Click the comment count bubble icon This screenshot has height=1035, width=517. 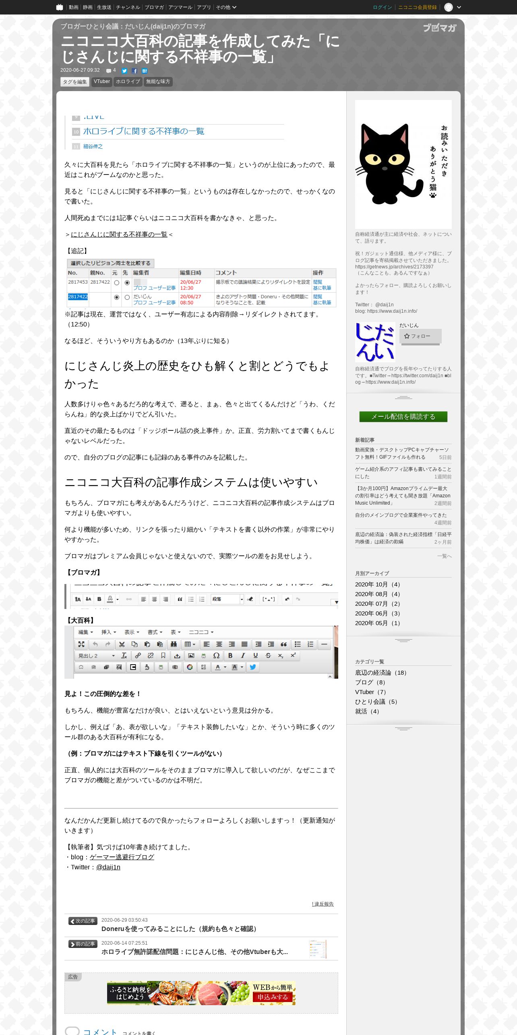pyautogui.click(x=109, y=71)
